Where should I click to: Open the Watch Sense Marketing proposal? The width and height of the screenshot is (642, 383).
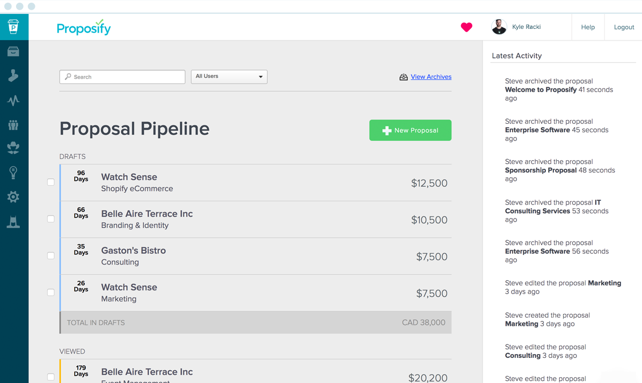pos(129,288)
